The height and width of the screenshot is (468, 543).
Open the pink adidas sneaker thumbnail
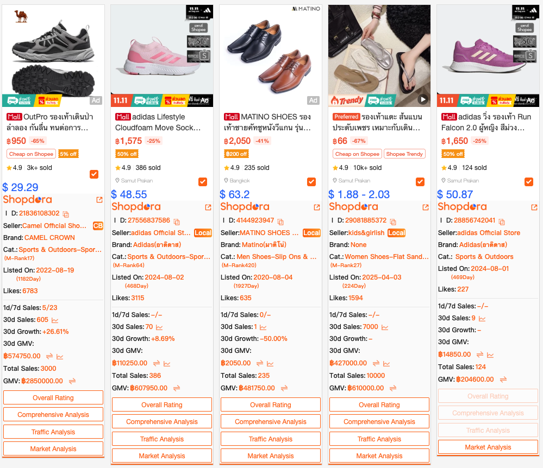click(162, 55)
